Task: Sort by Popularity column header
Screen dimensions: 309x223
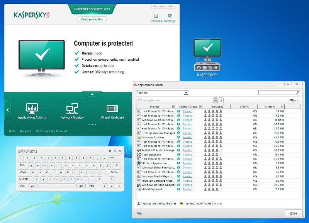Action: (x=217, y=107)
